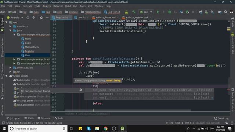This screenshot has width=235, height=132.
Task: Open the VCS menu
Action: 90,6
